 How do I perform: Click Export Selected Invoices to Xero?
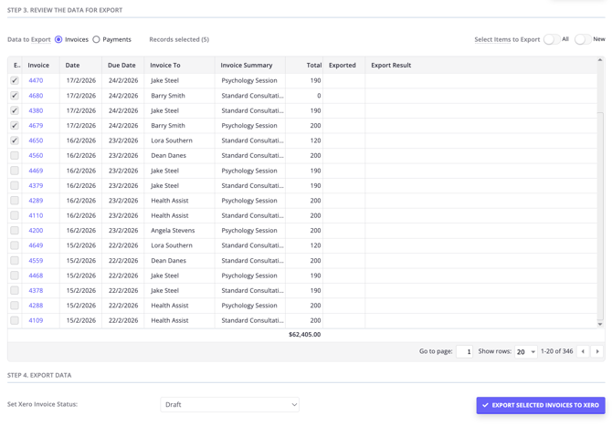pos(540,405)
